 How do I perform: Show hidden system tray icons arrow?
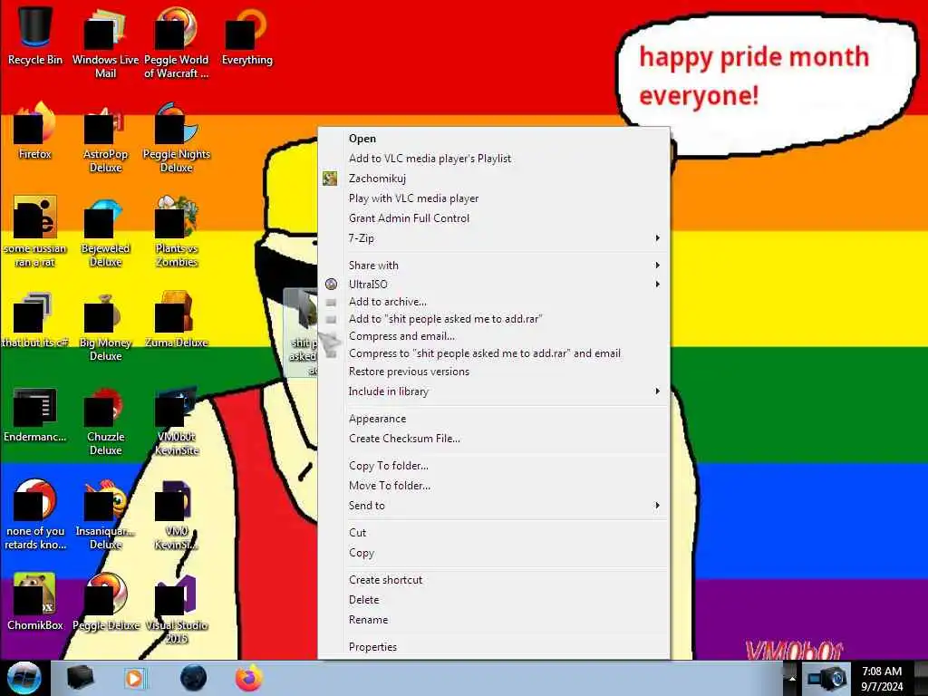791,678
